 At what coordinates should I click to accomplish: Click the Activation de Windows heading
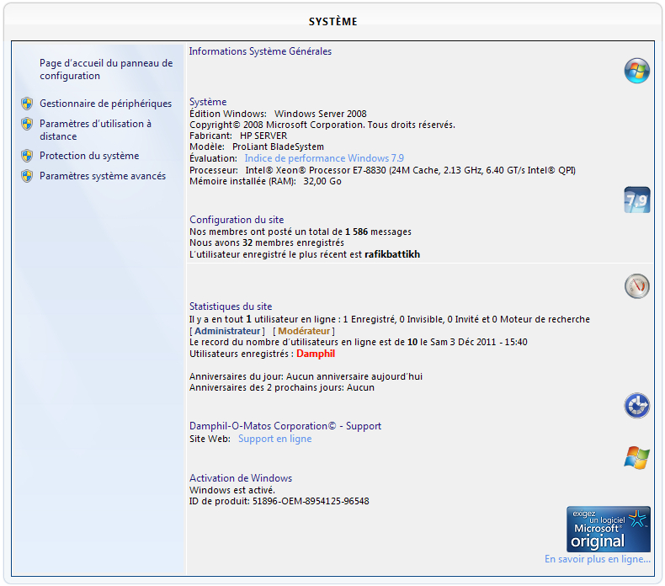(x=241, y=478)
